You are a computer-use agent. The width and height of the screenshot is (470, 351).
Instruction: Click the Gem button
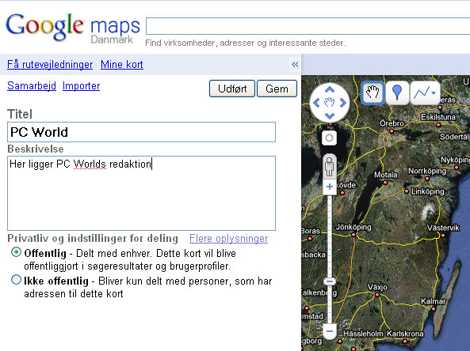[277, 89]
